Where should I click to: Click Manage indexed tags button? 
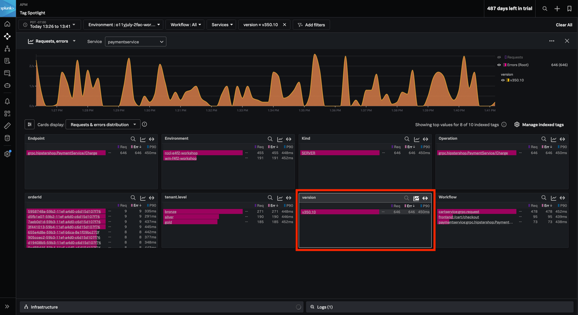tap(539, 124)
